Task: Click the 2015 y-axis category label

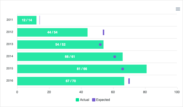Action: (10, 68)
